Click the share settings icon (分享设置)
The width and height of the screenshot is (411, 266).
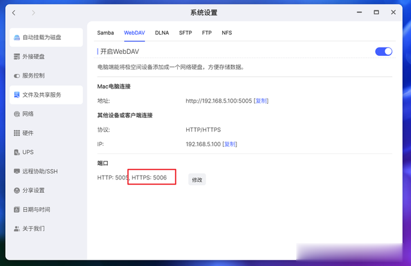tap(17, 190)
